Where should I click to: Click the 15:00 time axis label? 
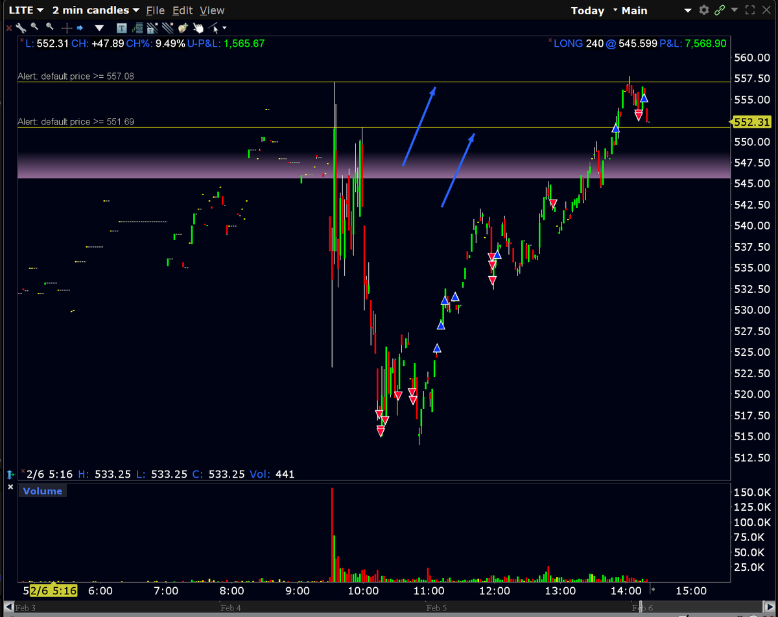pos(691,591)
